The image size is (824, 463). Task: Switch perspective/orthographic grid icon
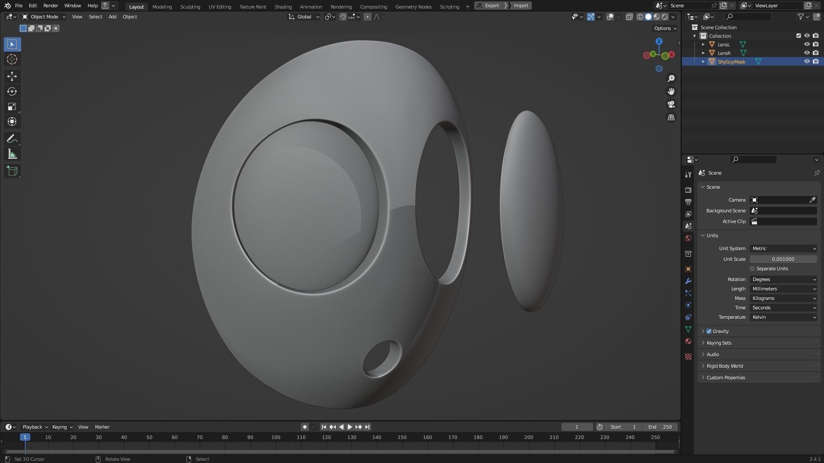pos(671,117)
